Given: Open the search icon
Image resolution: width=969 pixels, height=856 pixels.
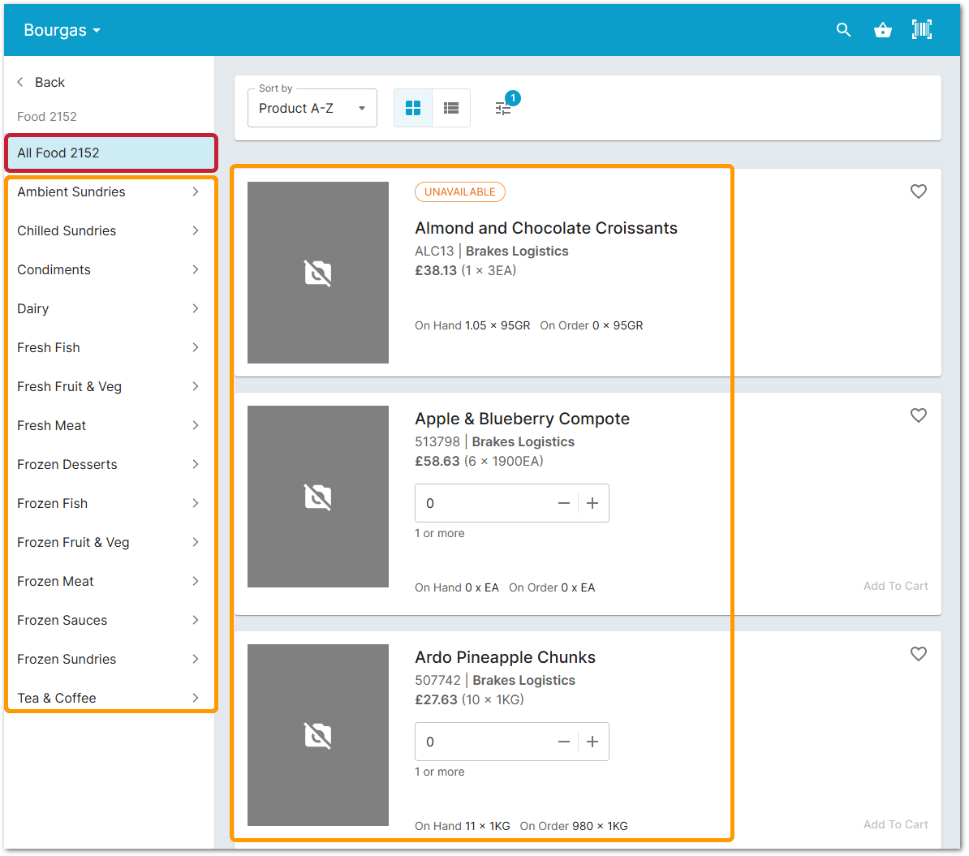Looking at the screenshot, I should coord(843,29).
